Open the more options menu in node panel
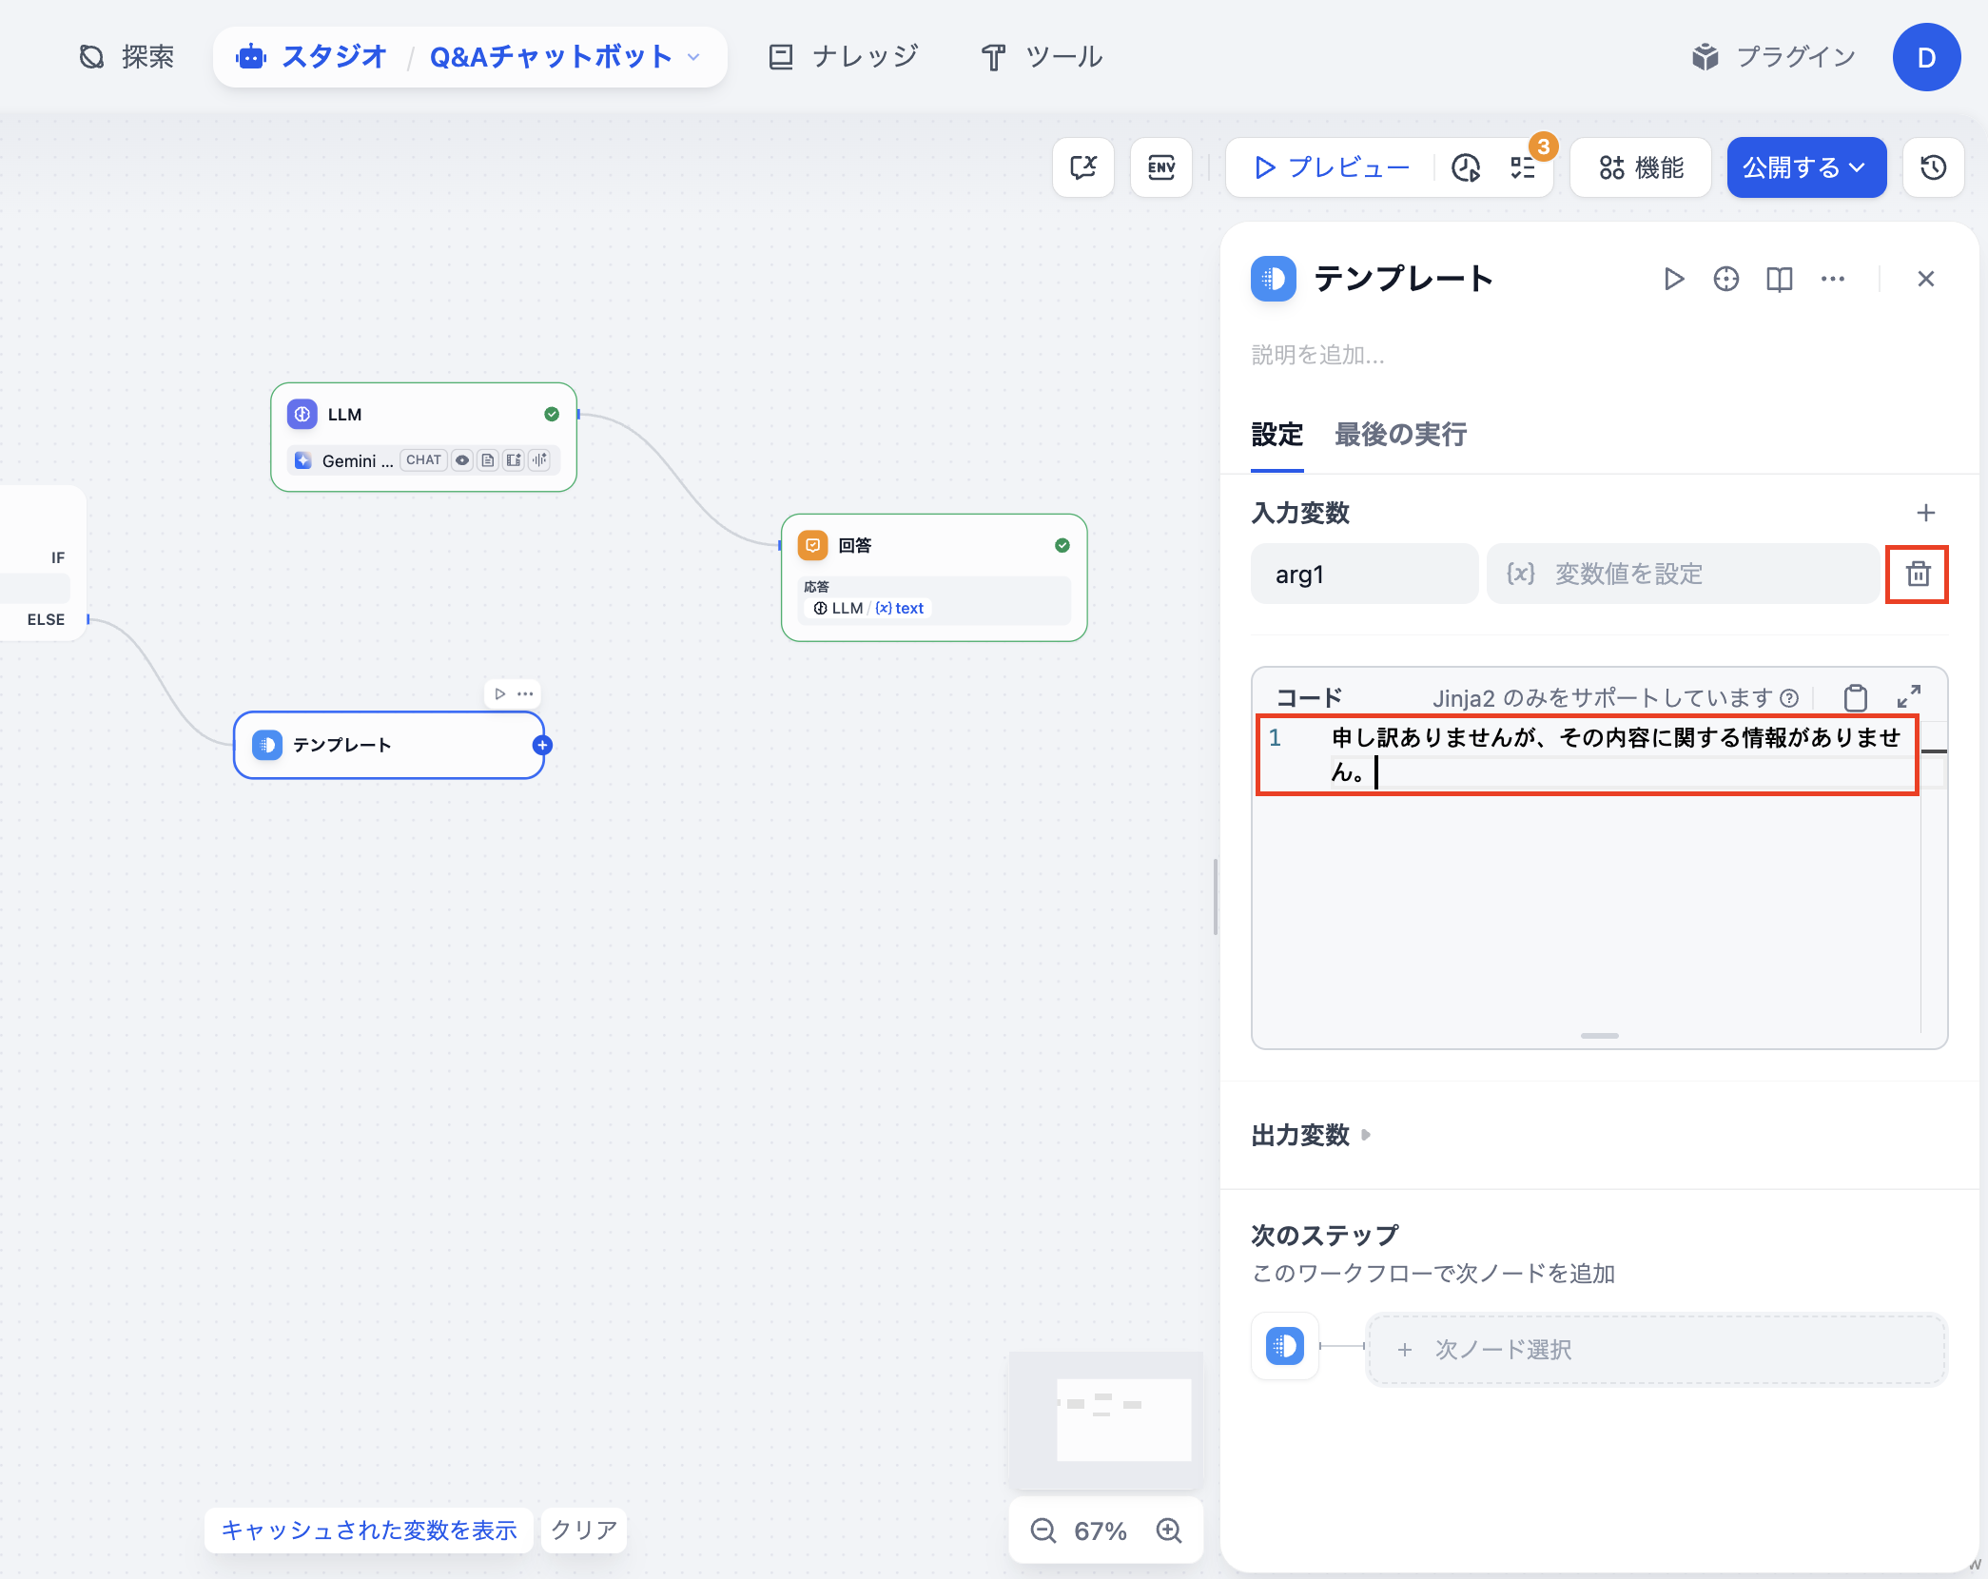 point(1833,279)
